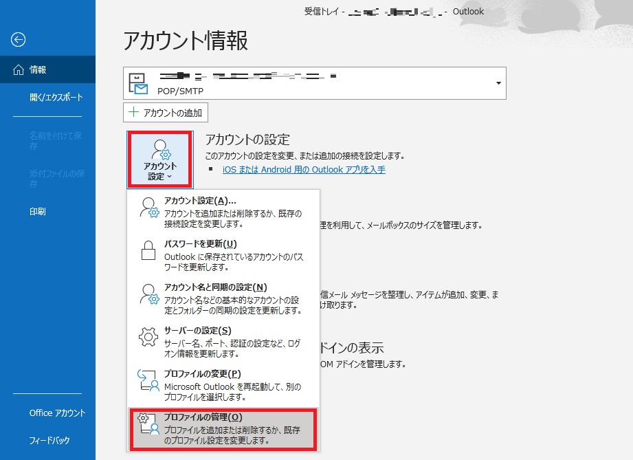Click the plus icon on アカウントの追加
This screenshot has width=633, height=460.
point(133,112)
